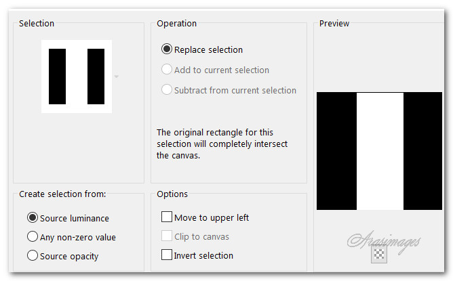Click the black and white preview image
The image size is (453, 281).
379,151
